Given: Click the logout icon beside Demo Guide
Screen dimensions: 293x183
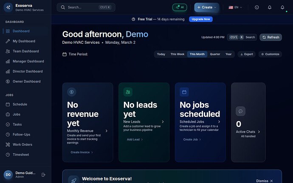Looking at the screenshot, I should click(43, 175).
